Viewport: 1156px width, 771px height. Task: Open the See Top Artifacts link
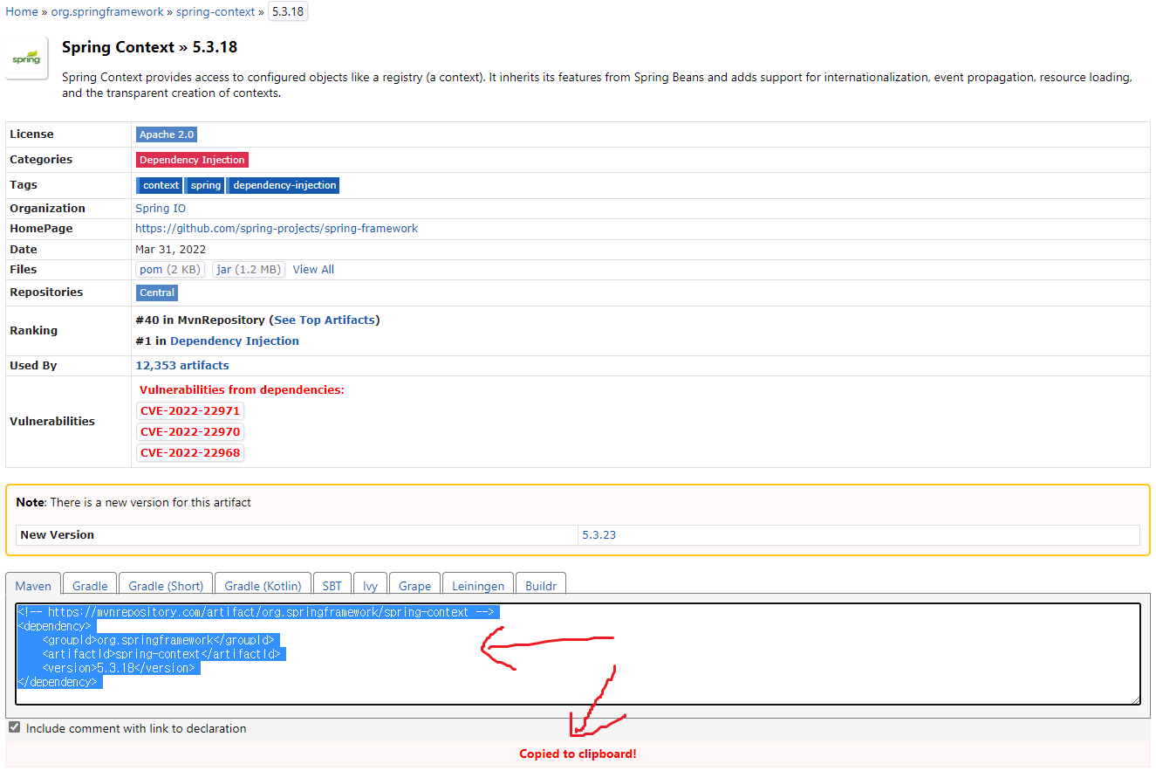coord(325,320)
